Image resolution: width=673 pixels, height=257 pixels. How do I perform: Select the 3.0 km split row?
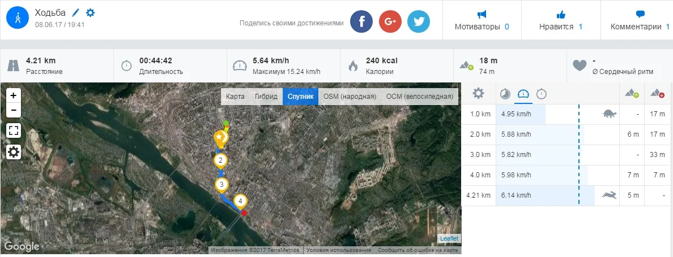pos(567,155)
